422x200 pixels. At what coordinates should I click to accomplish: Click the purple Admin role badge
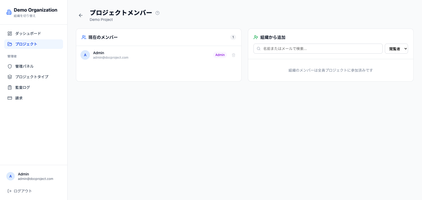[x=220, y=55]
